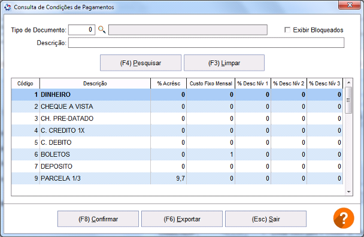
Task: Open the orange help question mark icon
Action: (x=344, y=218)
